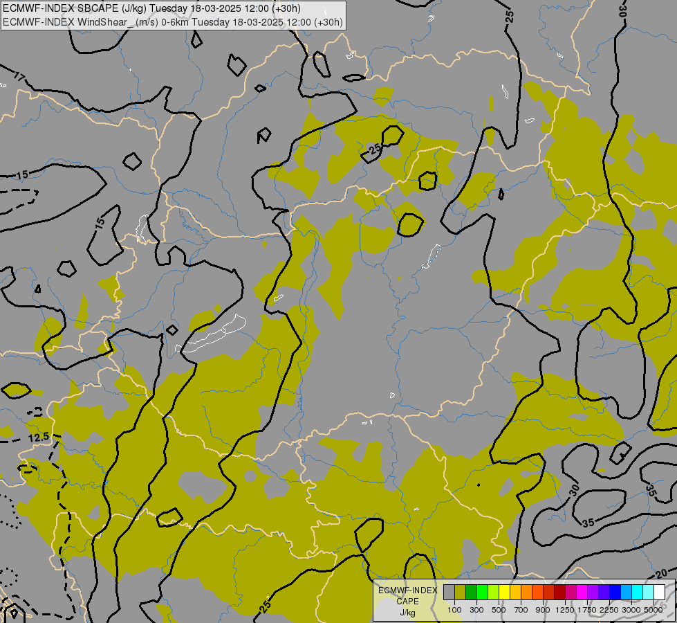Click the SBCAPE title line in header

[x=151, y=8]
